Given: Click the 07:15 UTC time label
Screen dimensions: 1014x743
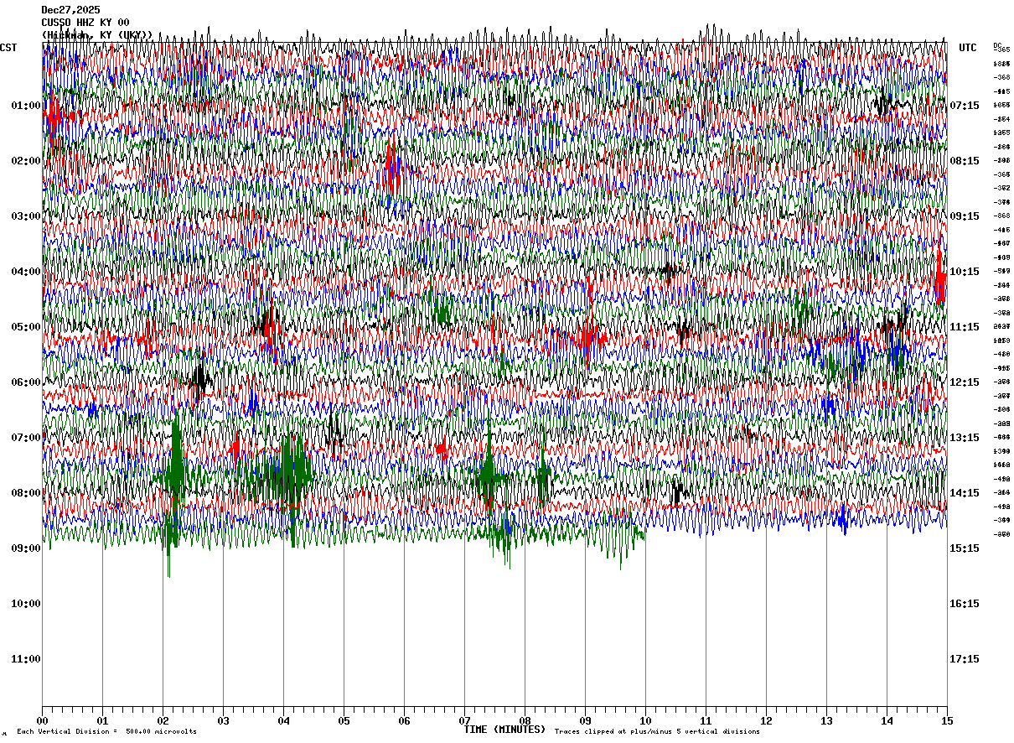Looking at the screenshot, I should coord(965,106).
